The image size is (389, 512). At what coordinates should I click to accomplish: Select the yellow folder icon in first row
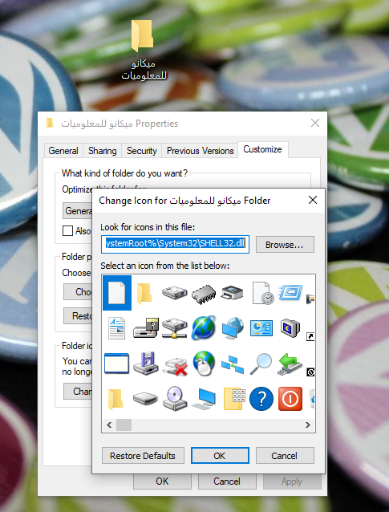(144, 293)
